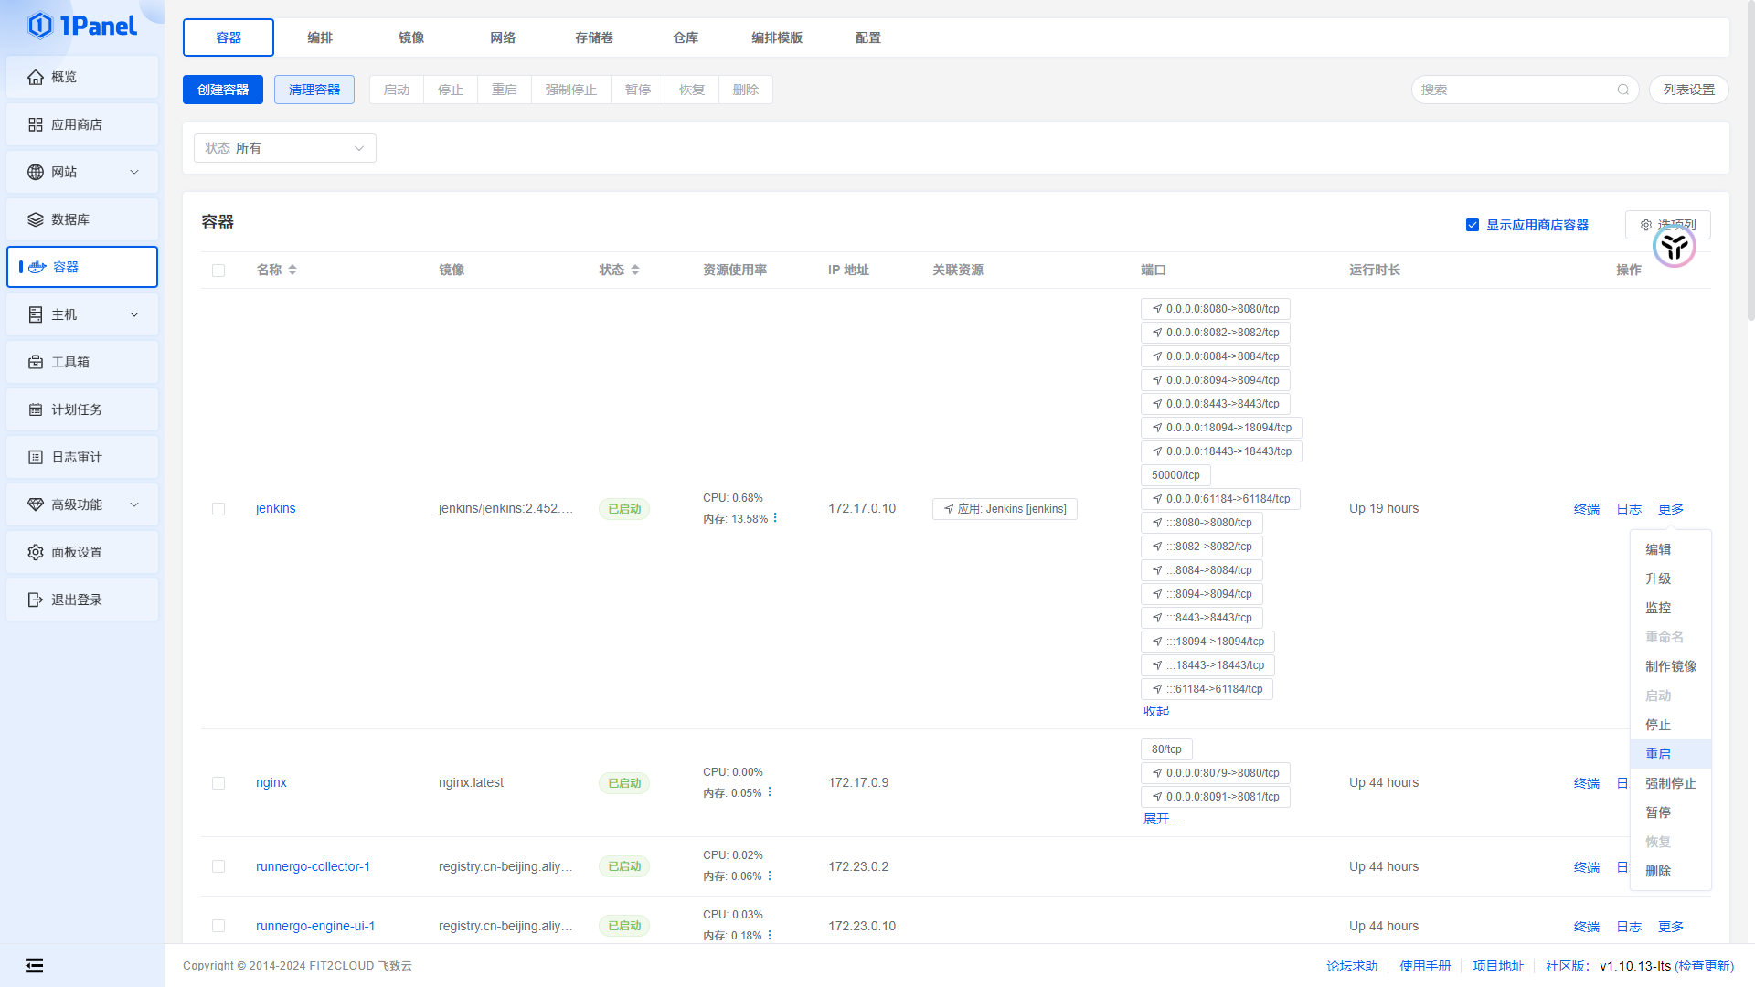
Task: Open 终端 for jenkins
Action: click(x=1587, y=509)
